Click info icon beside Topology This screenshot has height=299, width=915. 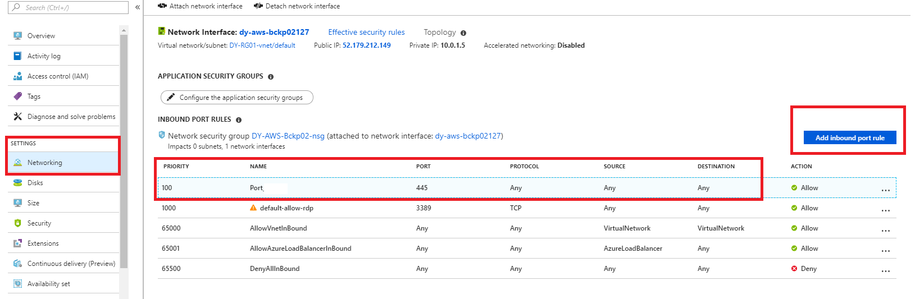click(463, 33)
